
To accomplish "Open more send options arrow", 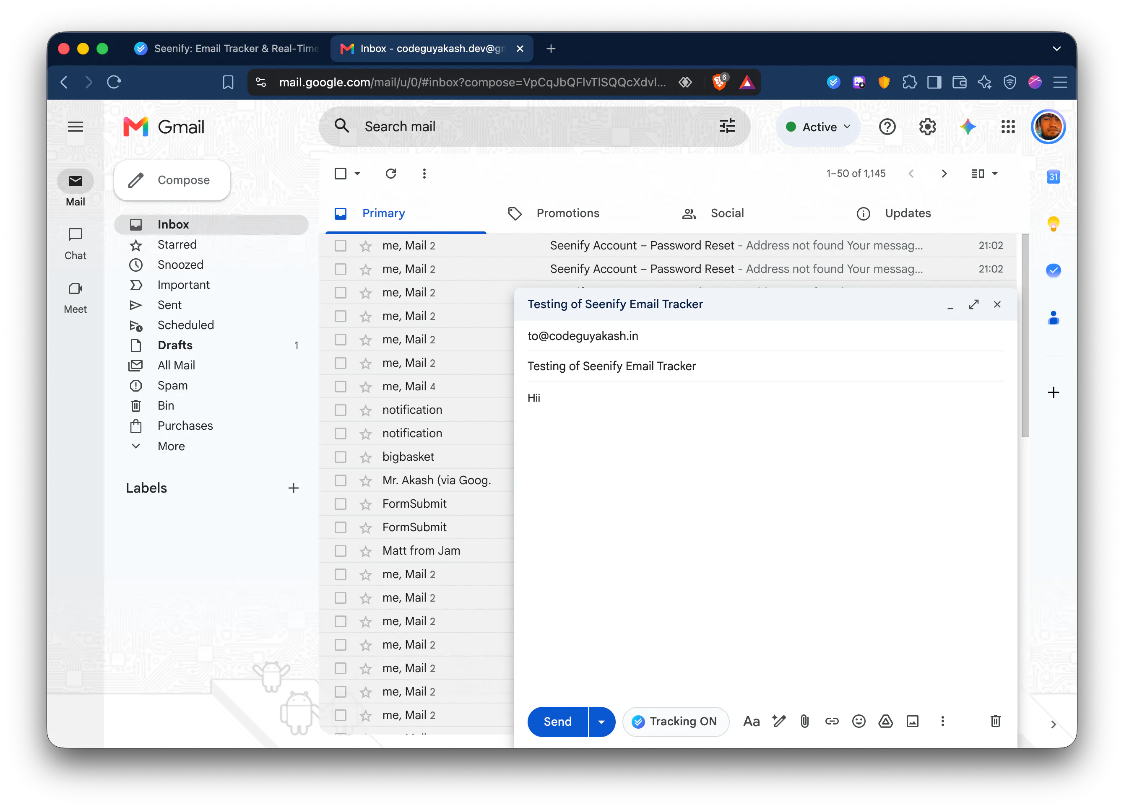I will click(x=601, y=721).
